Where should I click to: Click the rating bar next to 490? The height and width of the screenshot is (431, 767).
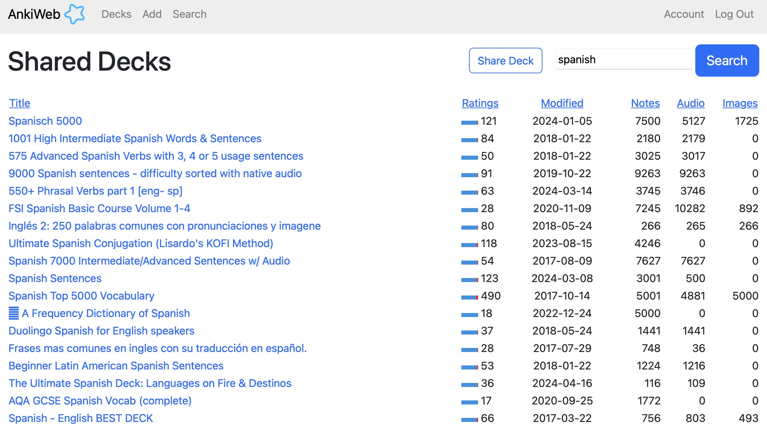[469, 297]
